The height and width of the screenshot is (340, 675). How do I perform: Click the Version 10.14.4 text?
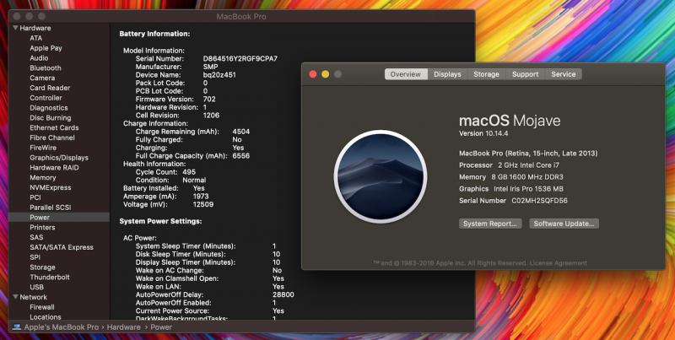pyautogui.click(x=483, y=133)
